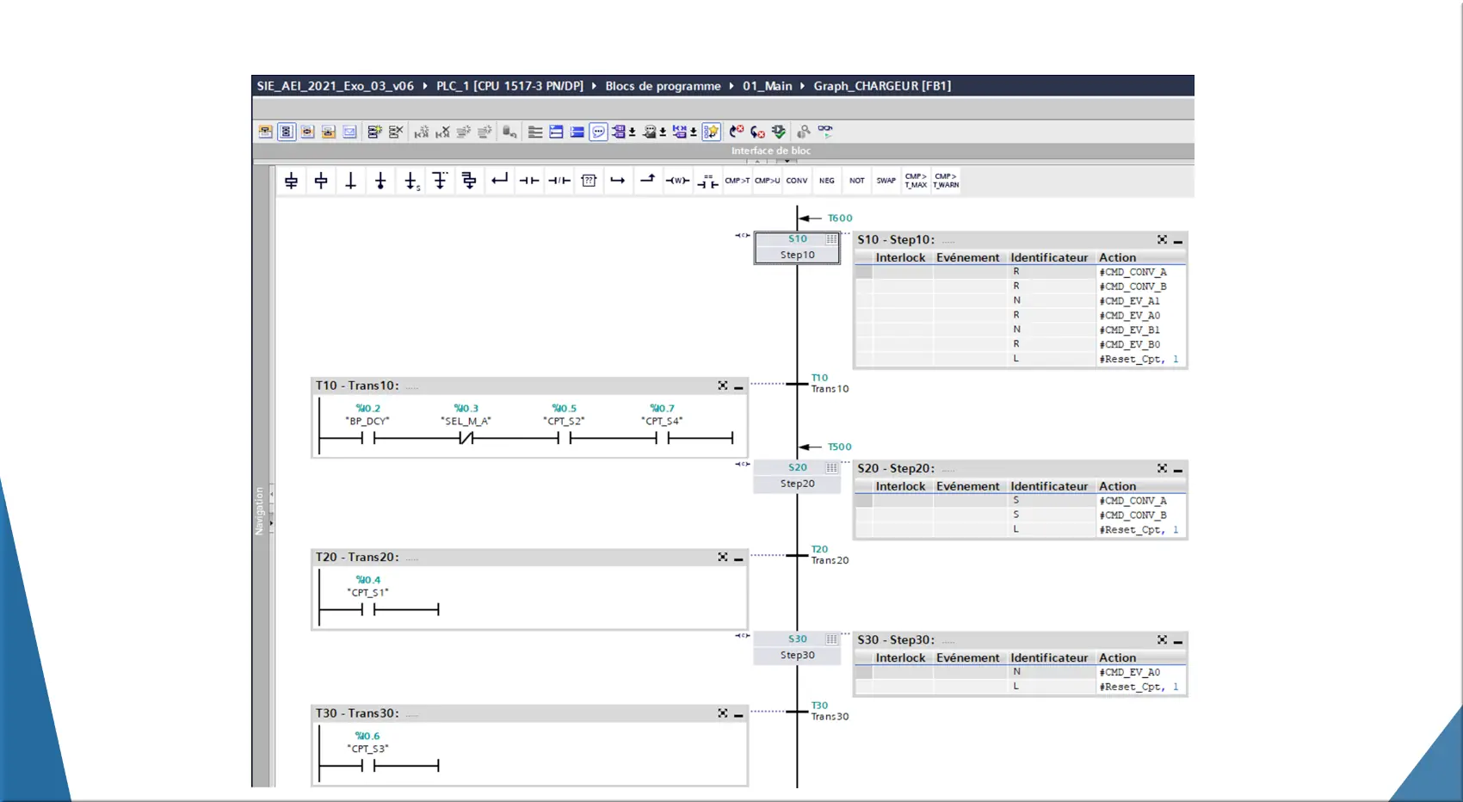Open the Blocs de programme breadcrumb item
Image resolution: width=1463 pixels, height=802 pixels.
point(663,86)
